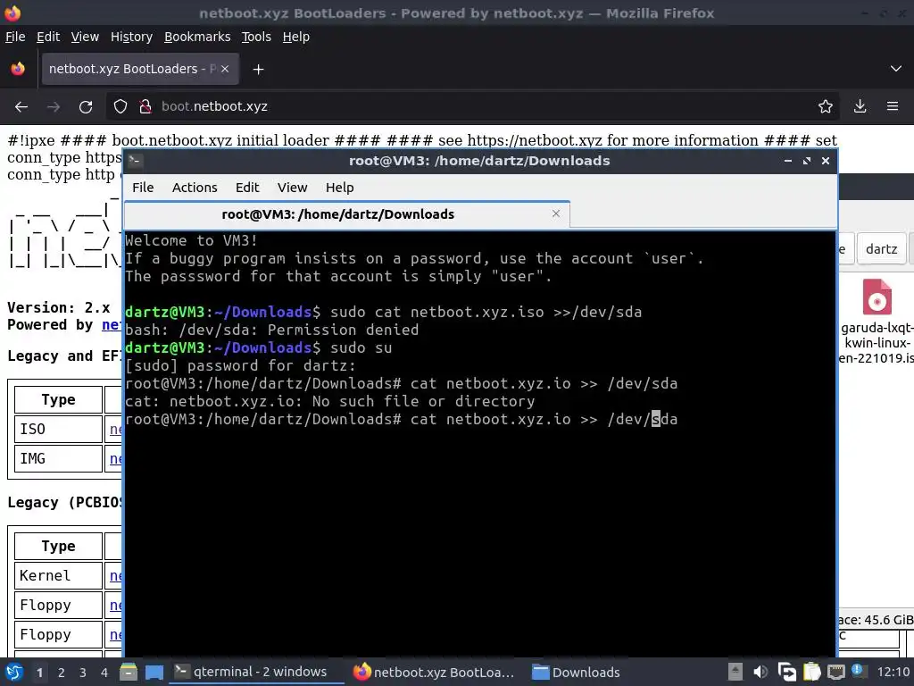Click the Powered by netboot link

[x=112, y=325]
